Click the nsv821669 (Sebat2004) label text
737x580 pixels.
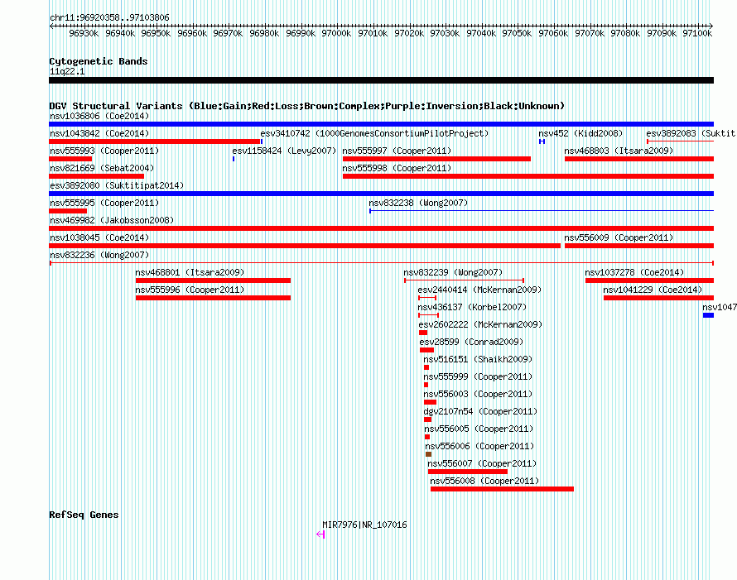point(102,168)
